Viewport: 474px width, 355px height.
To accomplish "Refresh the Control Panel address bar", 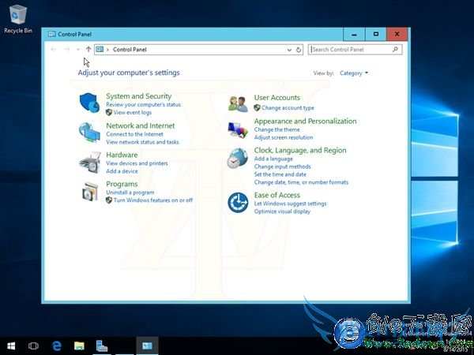I will tap(299, 50).
